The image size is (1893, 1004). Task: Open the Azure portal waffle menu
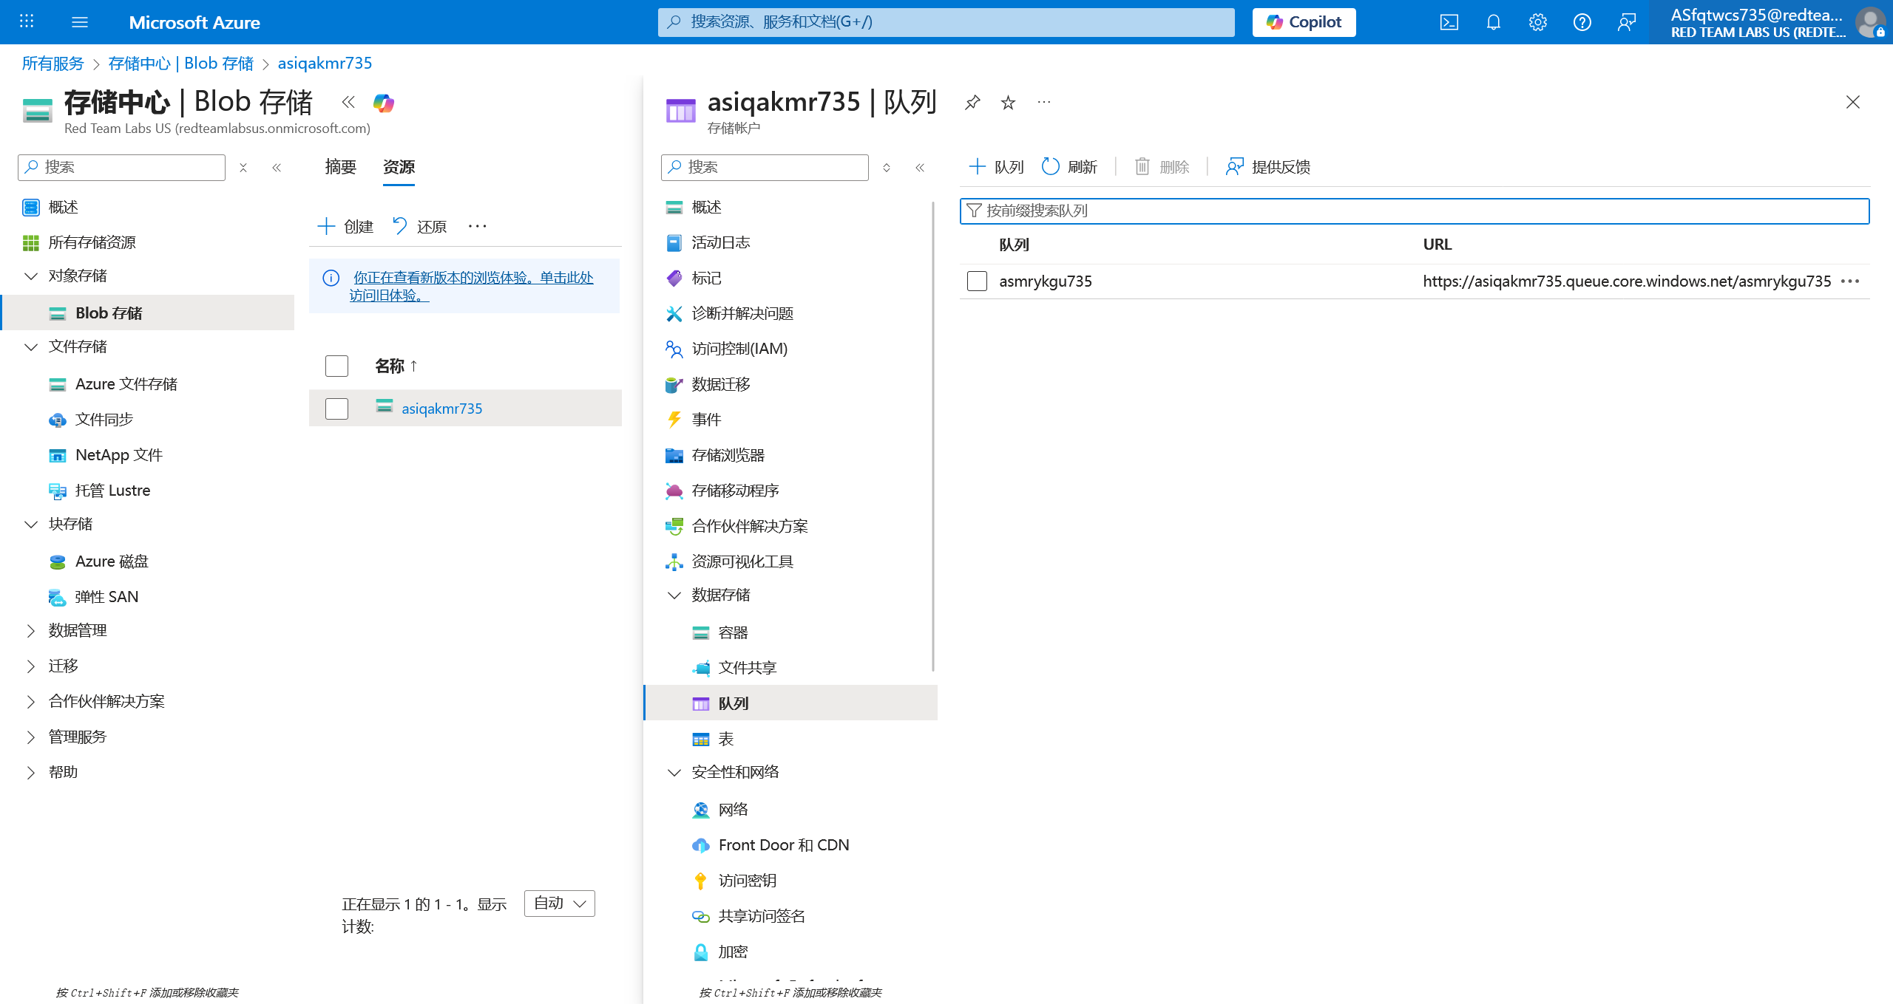[x=27, y=22]
